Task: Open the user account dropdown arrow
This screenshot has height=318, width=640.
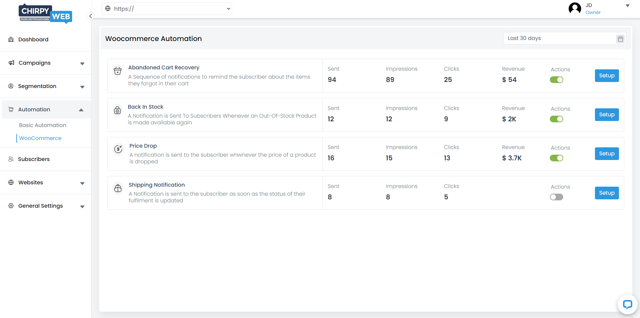Action: coord(628,6)
